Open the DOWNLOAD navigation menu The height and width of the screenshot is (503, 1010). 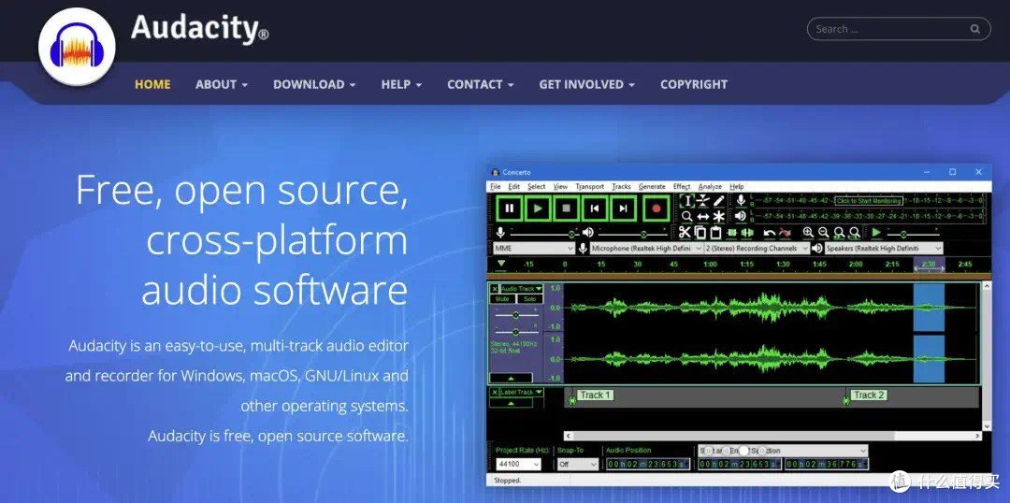[314, 84]
